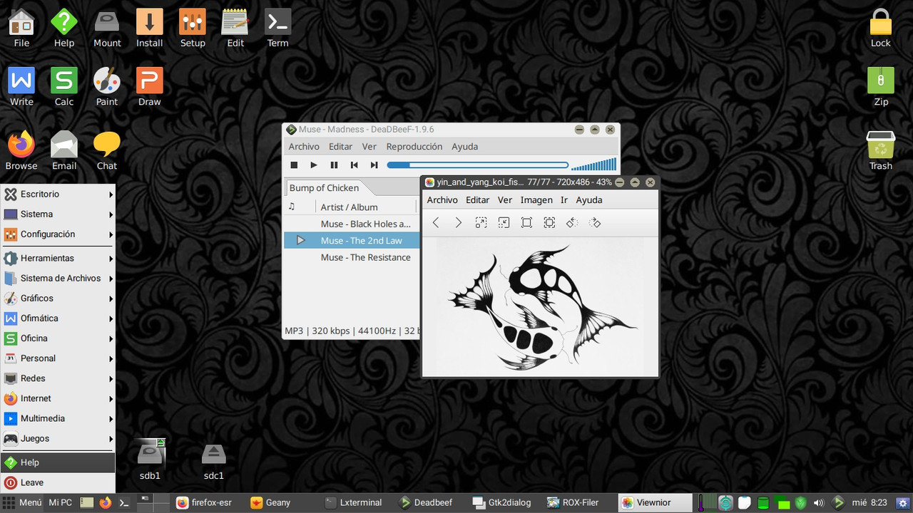Open the Internet menu category

click(58, 398)
